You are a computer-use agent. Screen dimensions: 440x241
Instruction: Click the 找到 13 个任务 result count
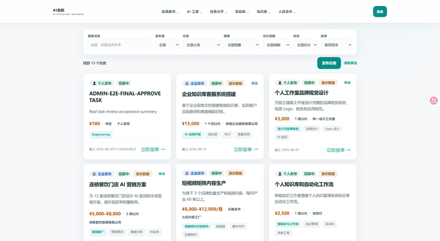(95, 63)
